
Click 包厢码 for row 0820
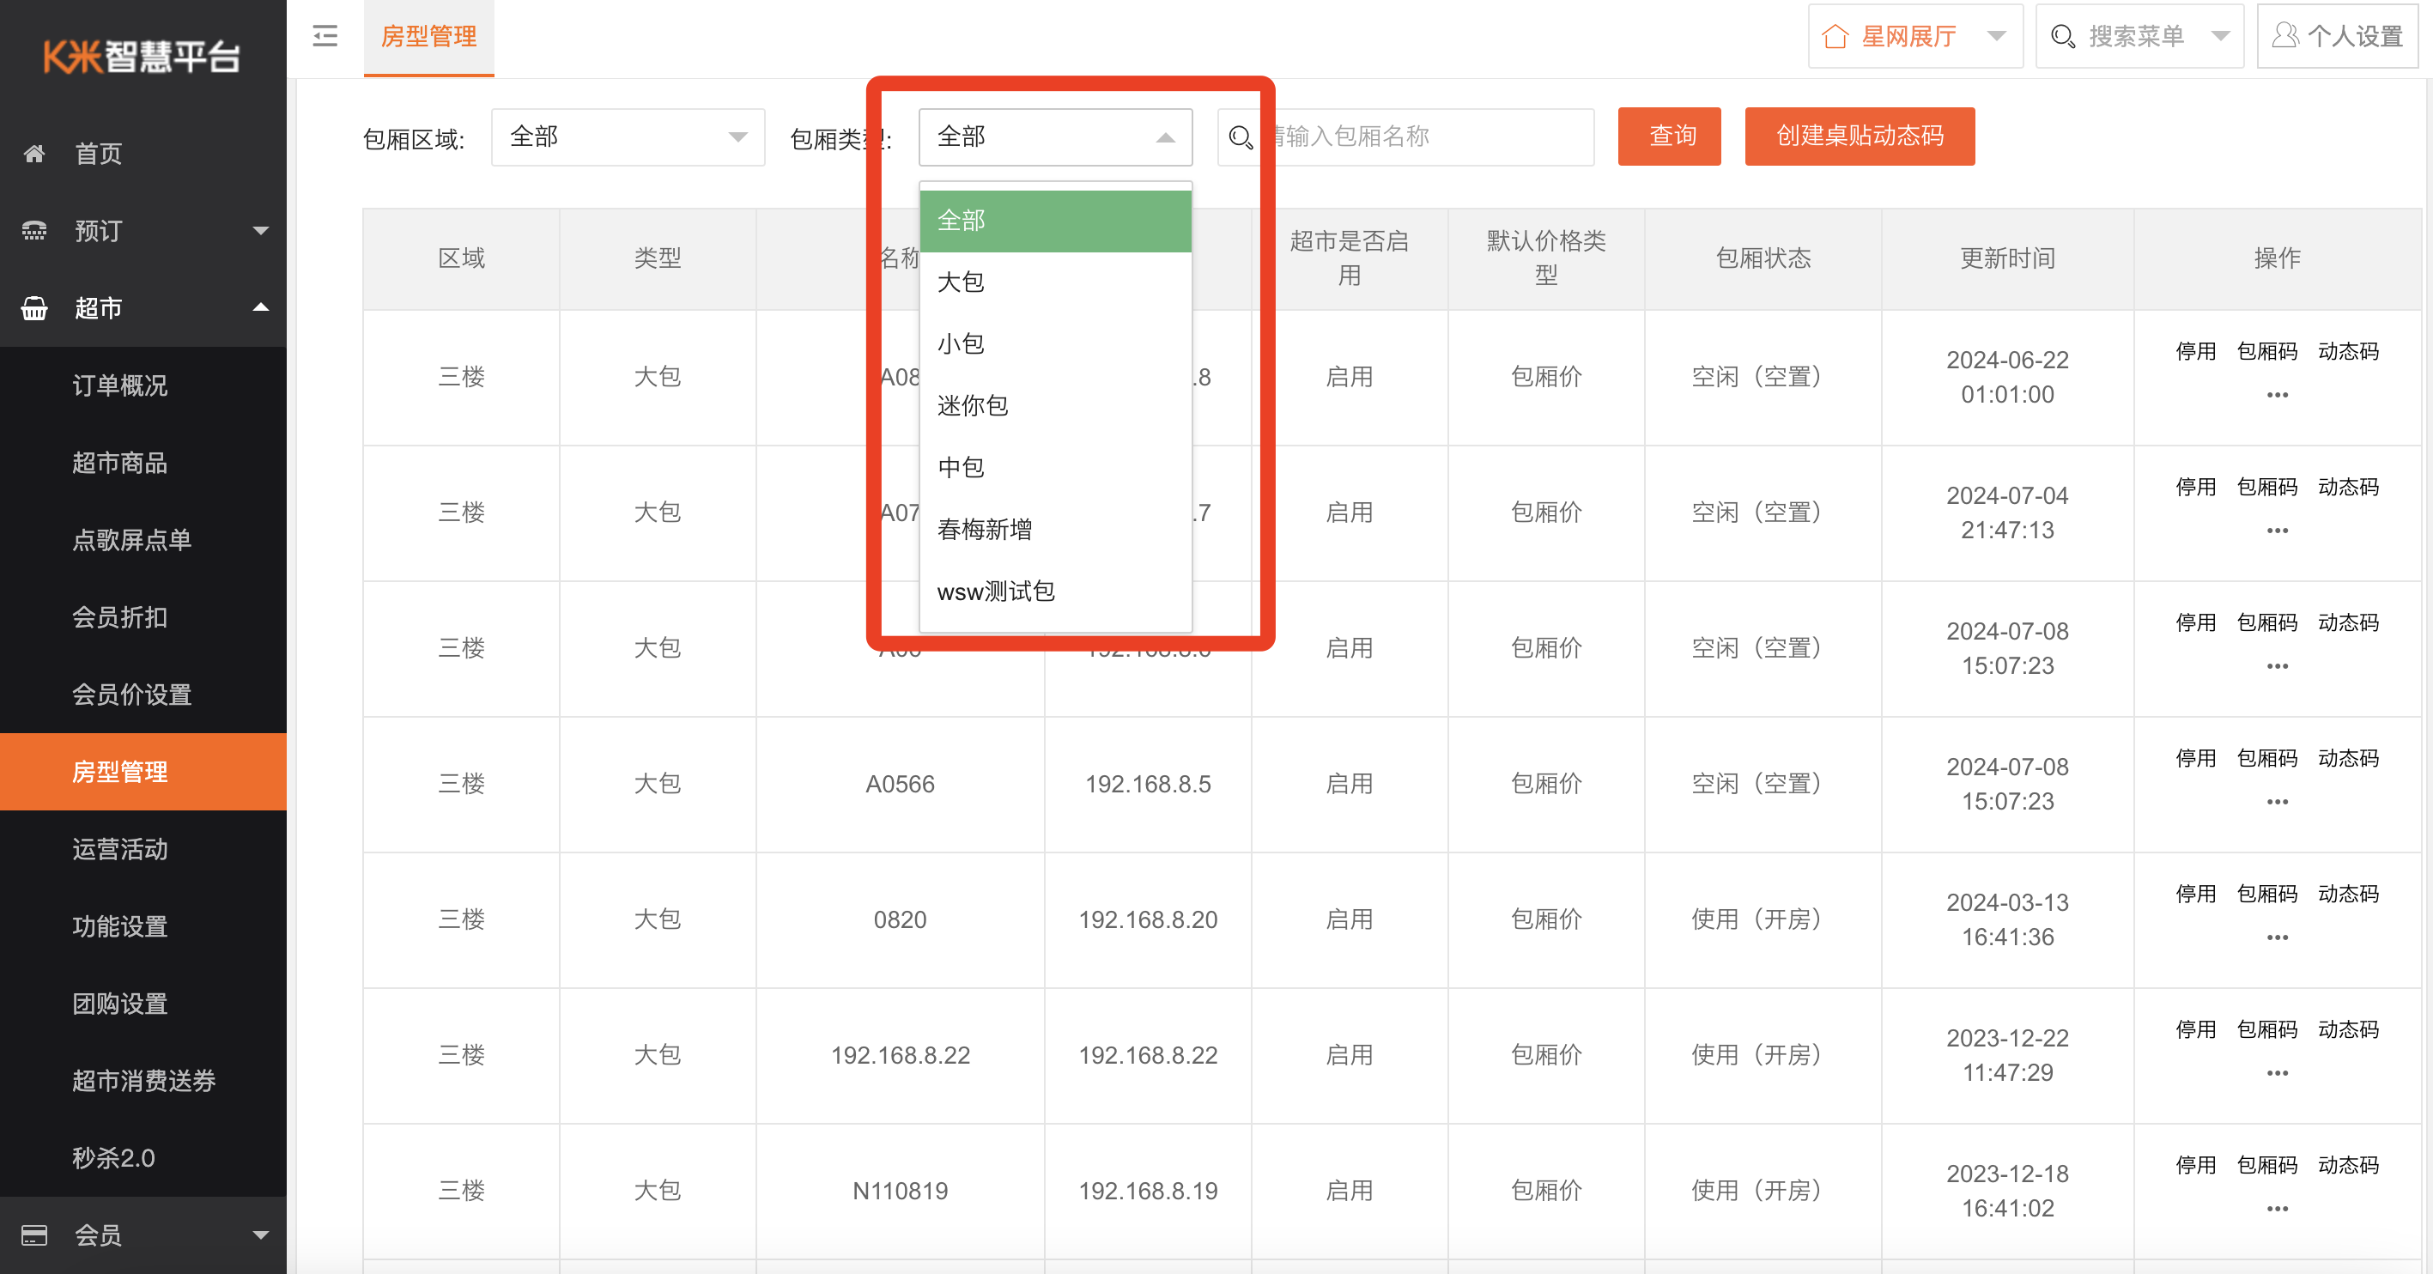2266,895
